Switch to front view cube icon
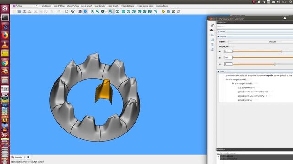The image size is (293, 164). (124, 11)
